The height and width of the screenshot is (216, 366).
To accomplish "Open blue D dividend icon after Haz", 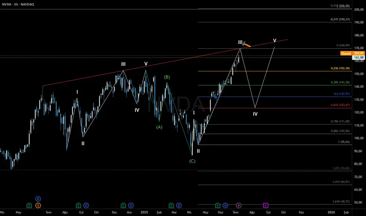I will coord(225,205).
